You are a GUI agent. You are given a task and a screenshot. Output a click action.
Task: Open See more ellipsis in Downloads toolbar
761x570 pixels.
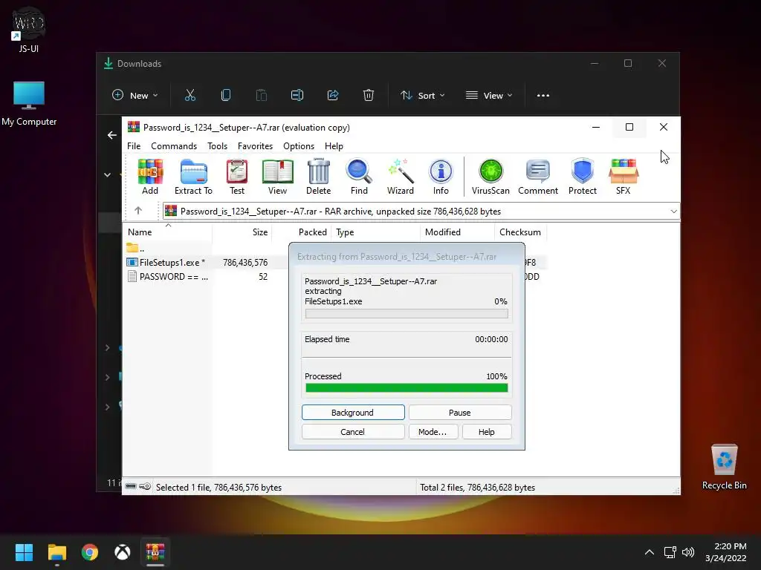tap(543, 96)
